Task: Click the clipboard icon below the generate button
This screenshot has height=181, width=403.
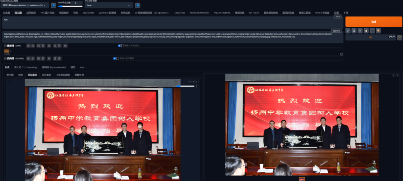Action: 366,31
